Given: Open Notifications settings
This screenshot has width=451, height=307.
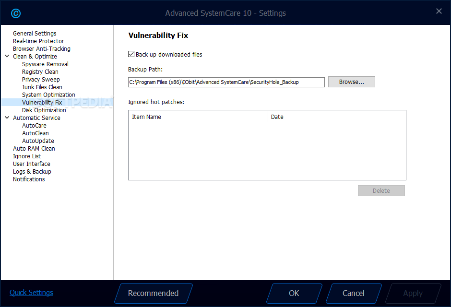Looking at the screenshot, I should coord(29,179).
